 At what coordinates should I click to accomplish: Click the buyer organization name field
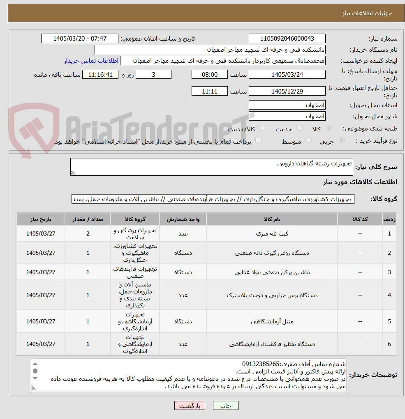click(210, 50)
